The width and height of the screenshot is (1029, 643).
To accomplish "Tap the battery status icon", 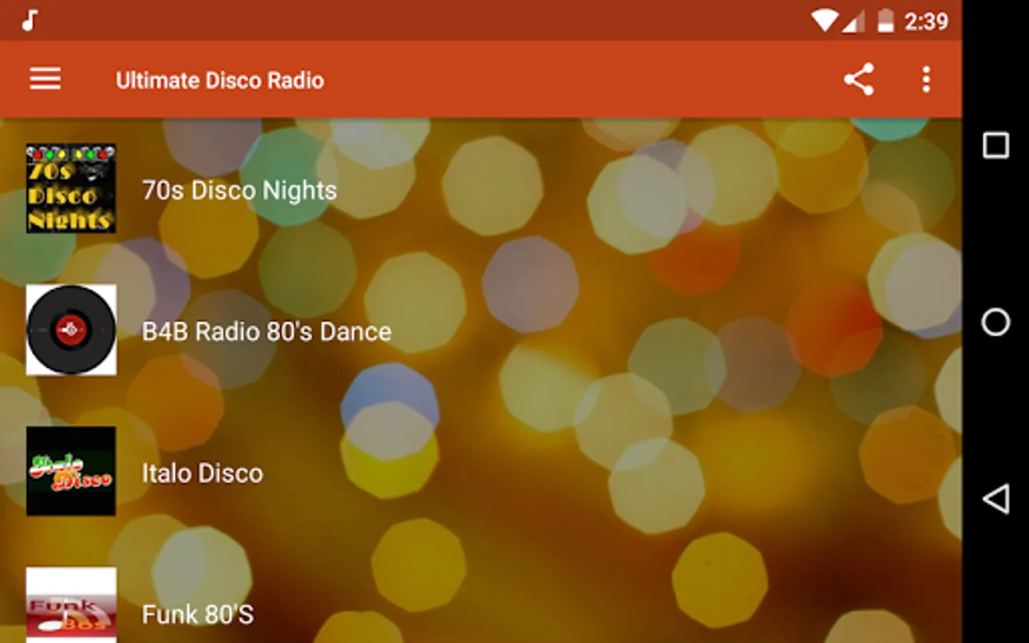I will 885,21.
